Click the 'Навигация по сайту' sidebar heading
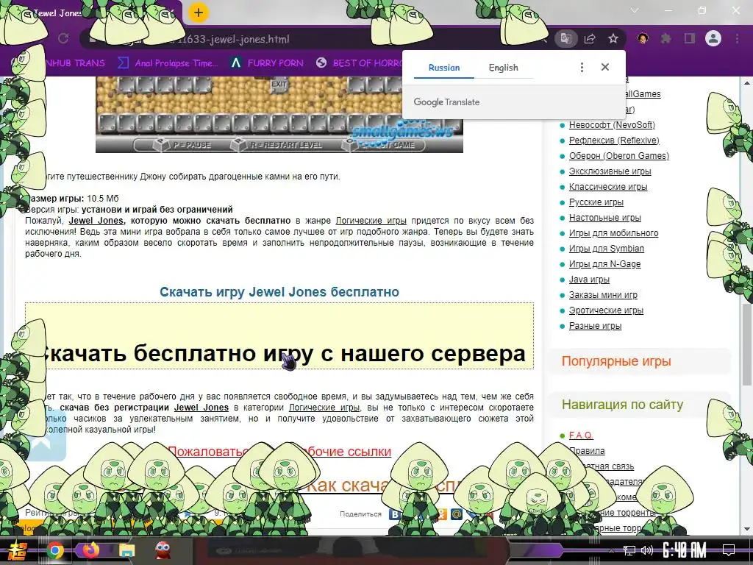This screenshot has width=753, height=565. click(622, 405)
